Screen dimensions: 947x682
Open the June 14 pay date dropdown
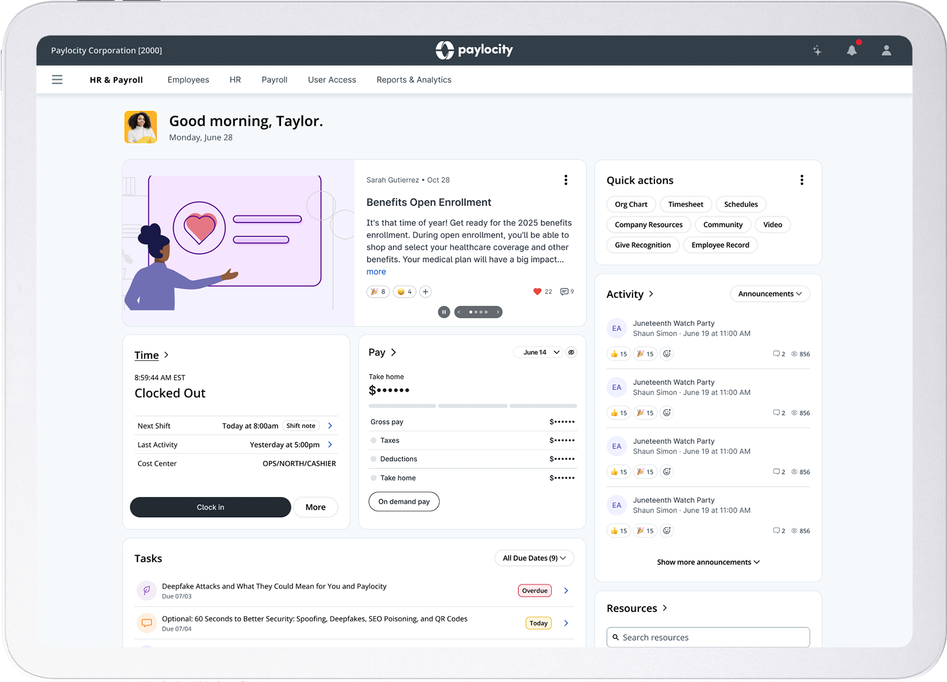point(538,352)
